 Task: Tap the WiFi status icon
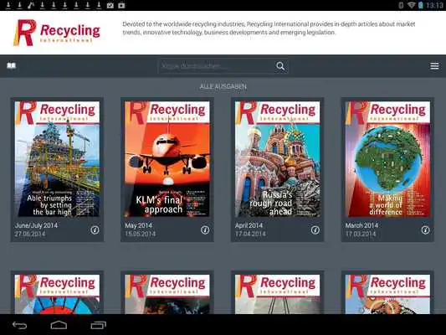411,5
